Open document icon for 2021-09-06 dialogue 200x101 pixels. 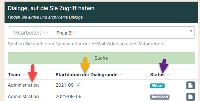click(190, 97)
